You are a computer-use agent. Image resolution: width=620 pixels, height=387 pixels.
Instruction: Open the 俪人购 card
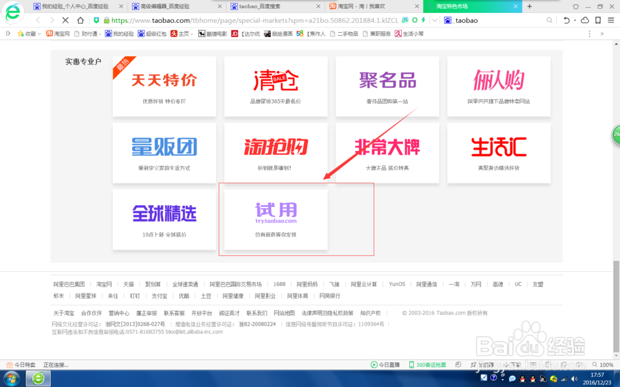click(498, 86)
